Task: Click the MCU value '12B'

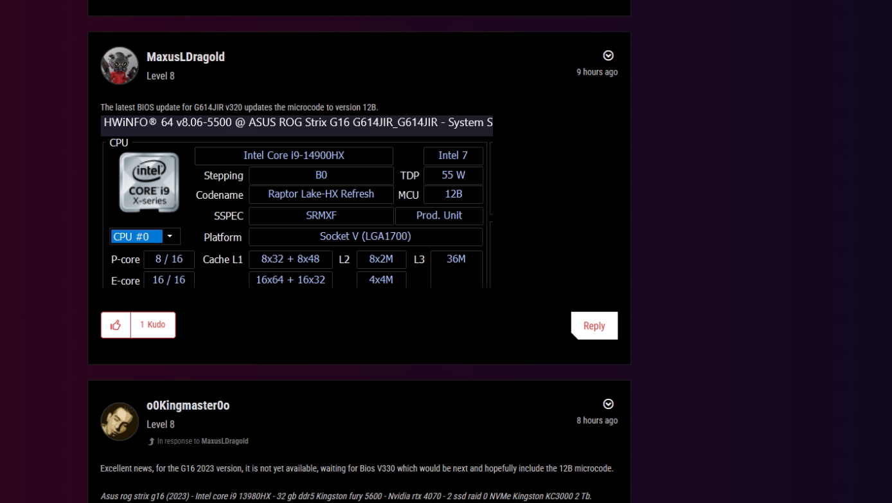Action: pyautogui.click(x=454, y=194)
